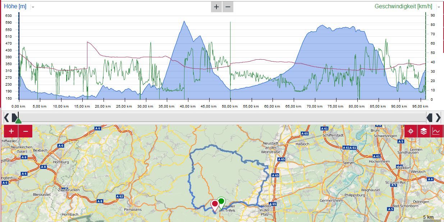Click the red end marker on map
This screenshot has height=222, width=444.
click(x=215, y=205)
